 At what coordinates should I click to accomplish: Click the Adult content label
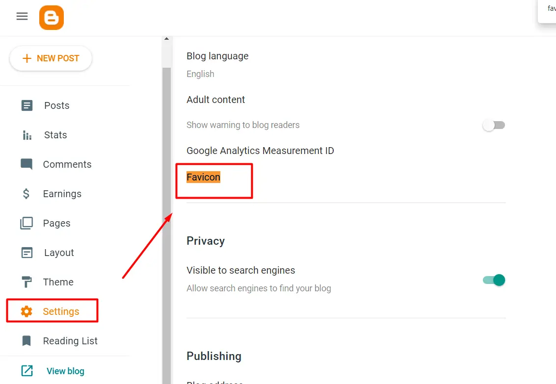(x=215, y=100)
